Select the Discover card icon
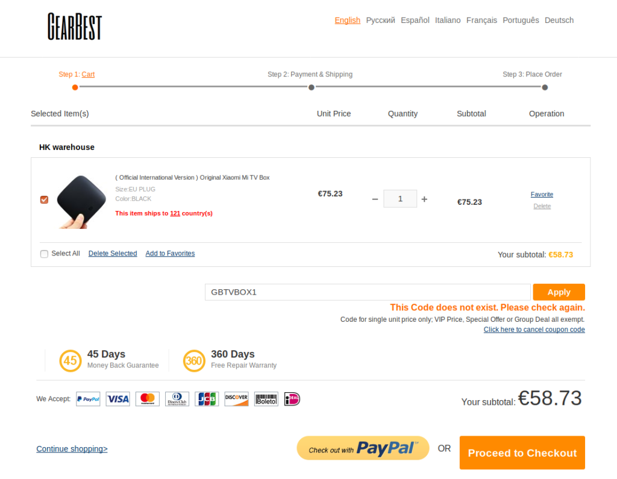 [x=236, y=399]
